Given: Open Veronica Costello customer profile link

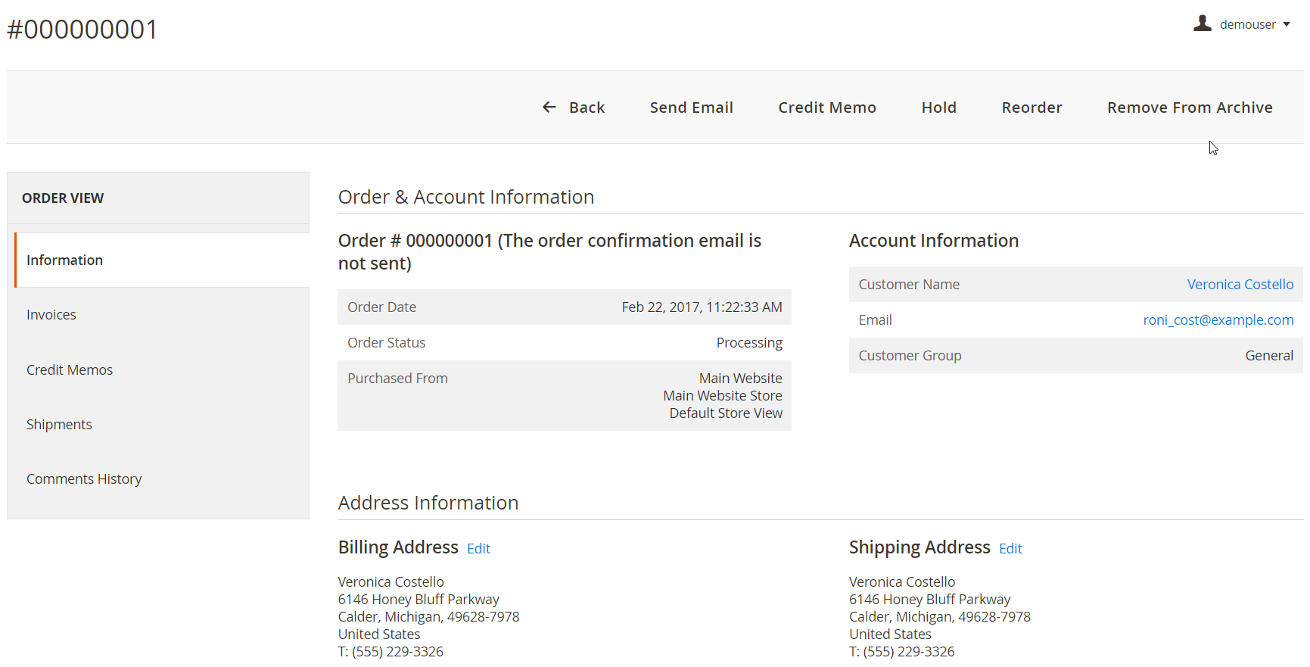Looking at the screenshot, I should [x=1240, y=285].
